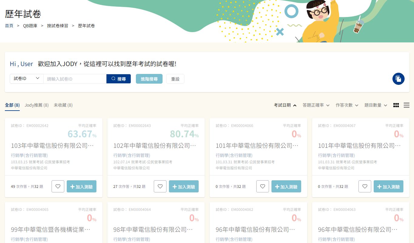Viewport: 414px width, 243px height.
Task: Click the 80.74% average accuracy value
Action: pos(184,134)
